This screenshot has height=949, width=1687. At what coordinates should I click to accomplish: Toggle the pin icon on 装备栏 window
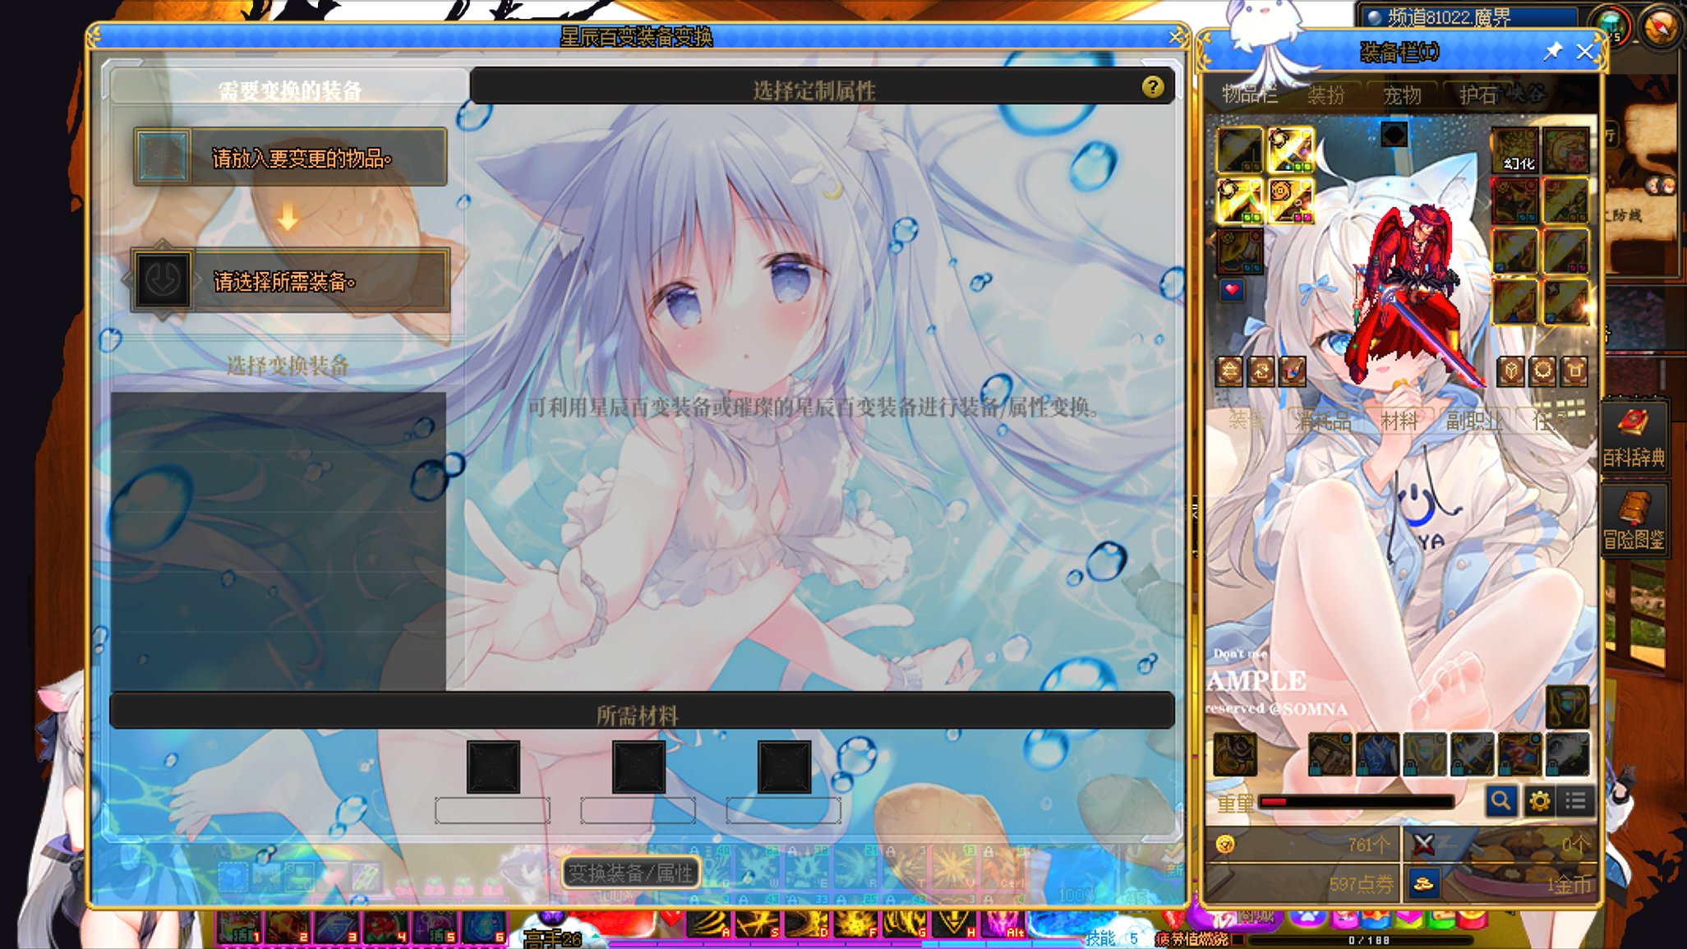click(x=1551, y=52)
